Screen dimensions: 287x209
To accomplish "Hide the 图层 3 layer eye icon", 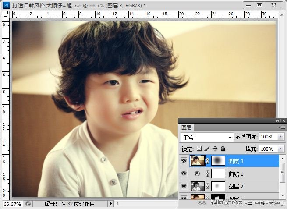I will 184,161.
